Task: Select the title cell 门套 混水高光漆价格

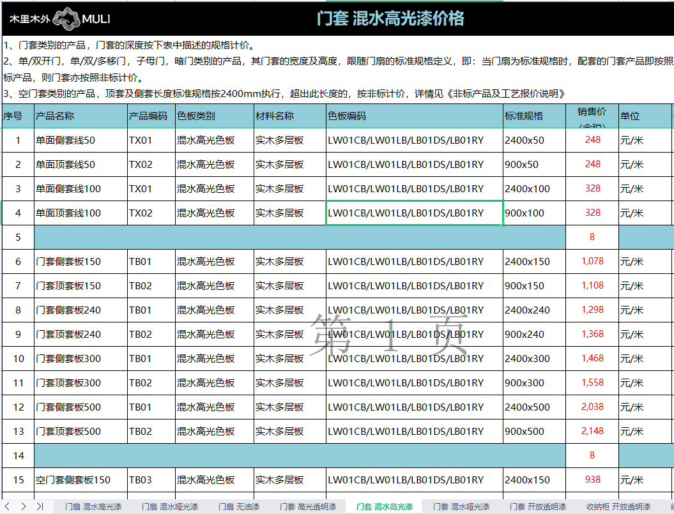Action: tap(390, 19)
